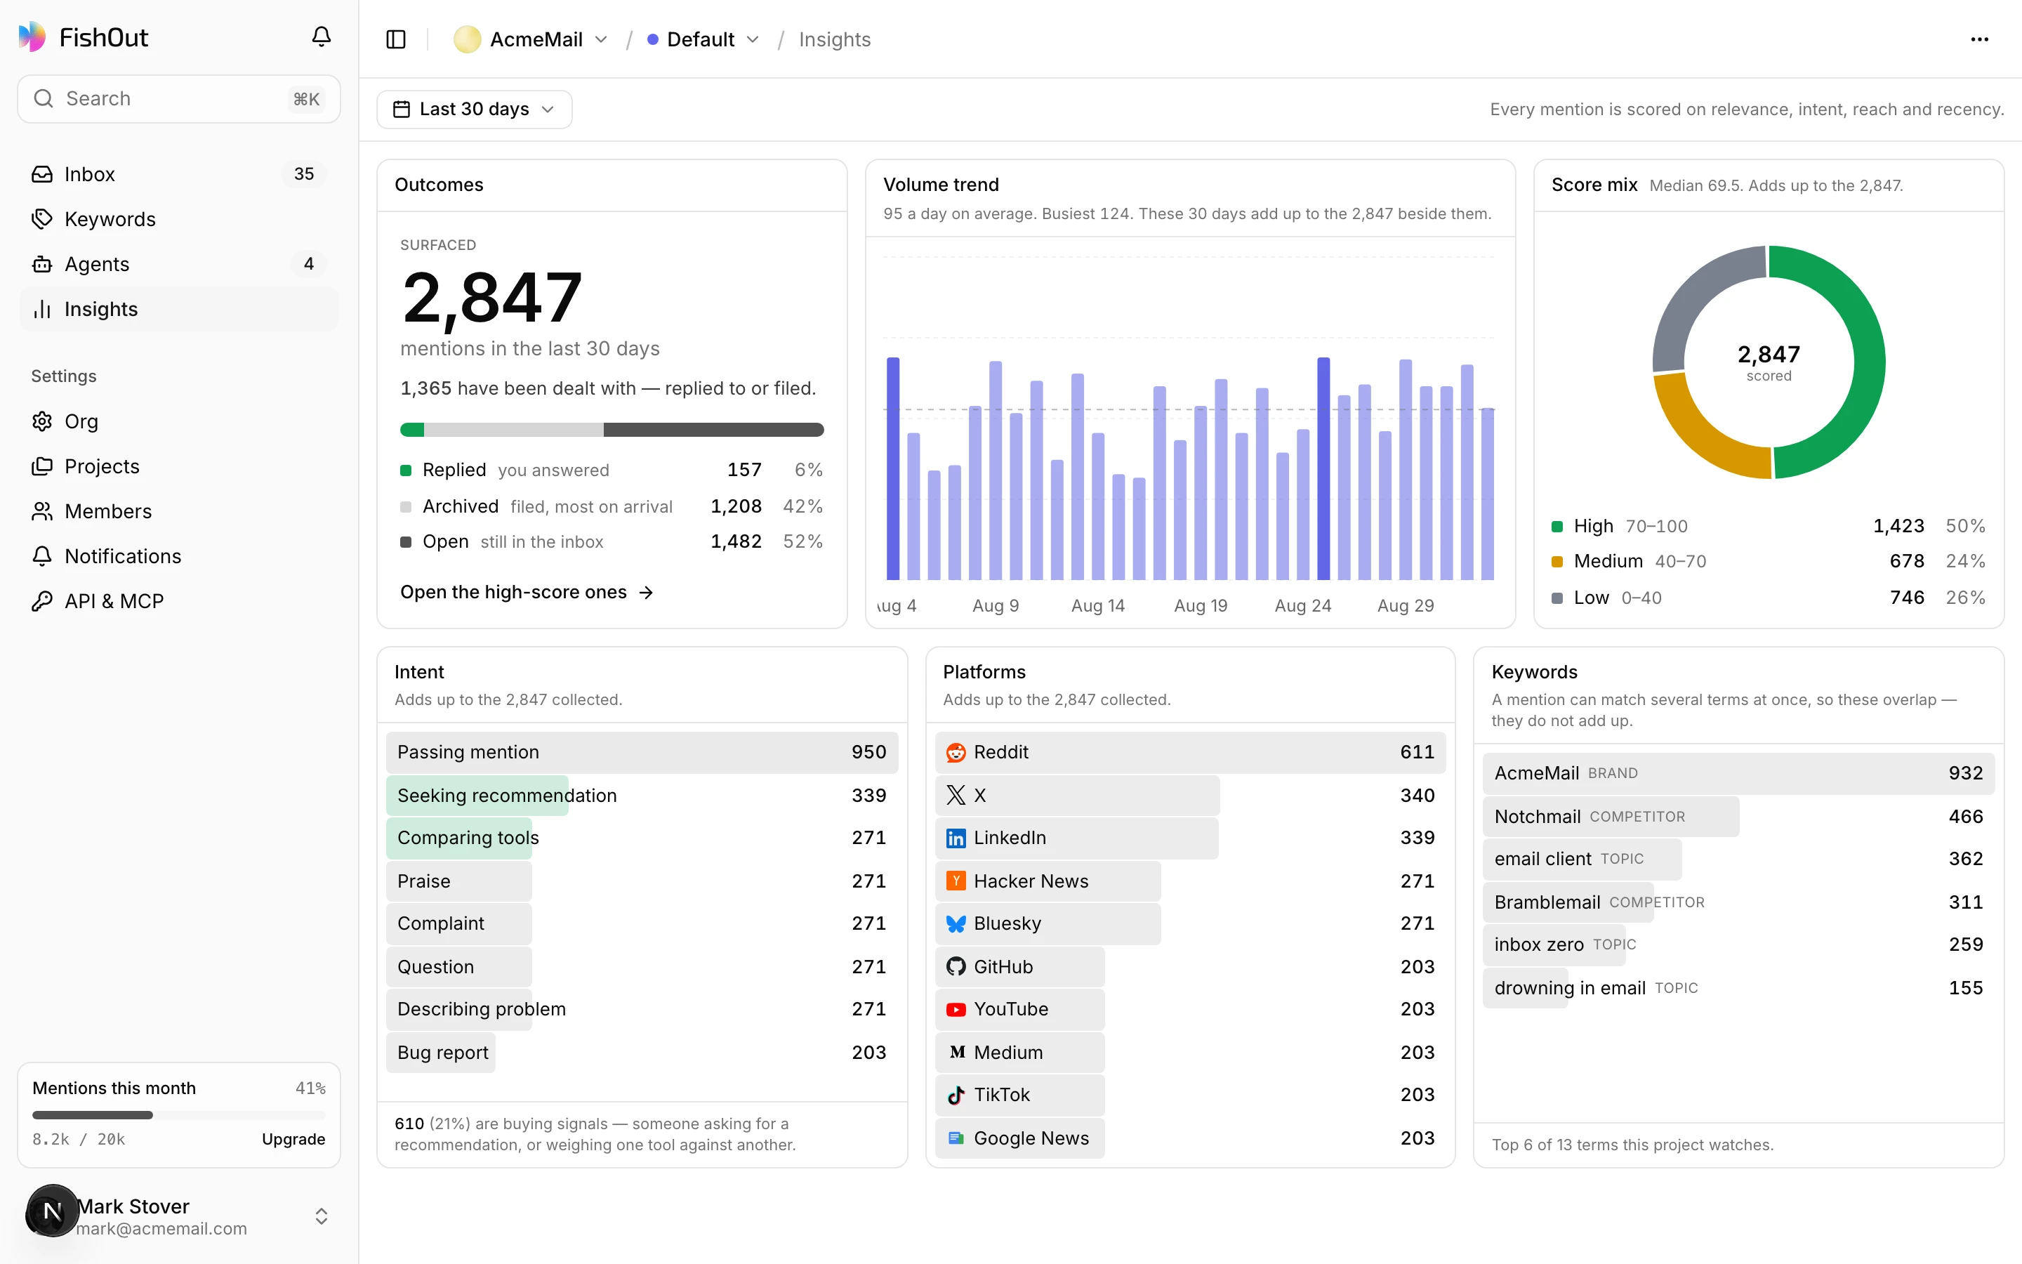This screenshot has height=1264, width=2022.
Task: Select the Passing mention intent row
Action: pyautogui.click(x=642, y=752)
